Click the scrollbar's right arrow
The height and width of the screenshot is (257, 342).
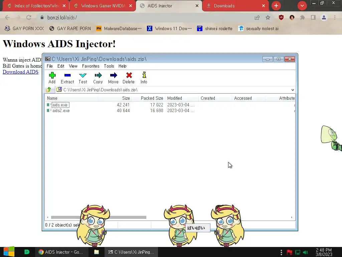(x=292, y=217)
